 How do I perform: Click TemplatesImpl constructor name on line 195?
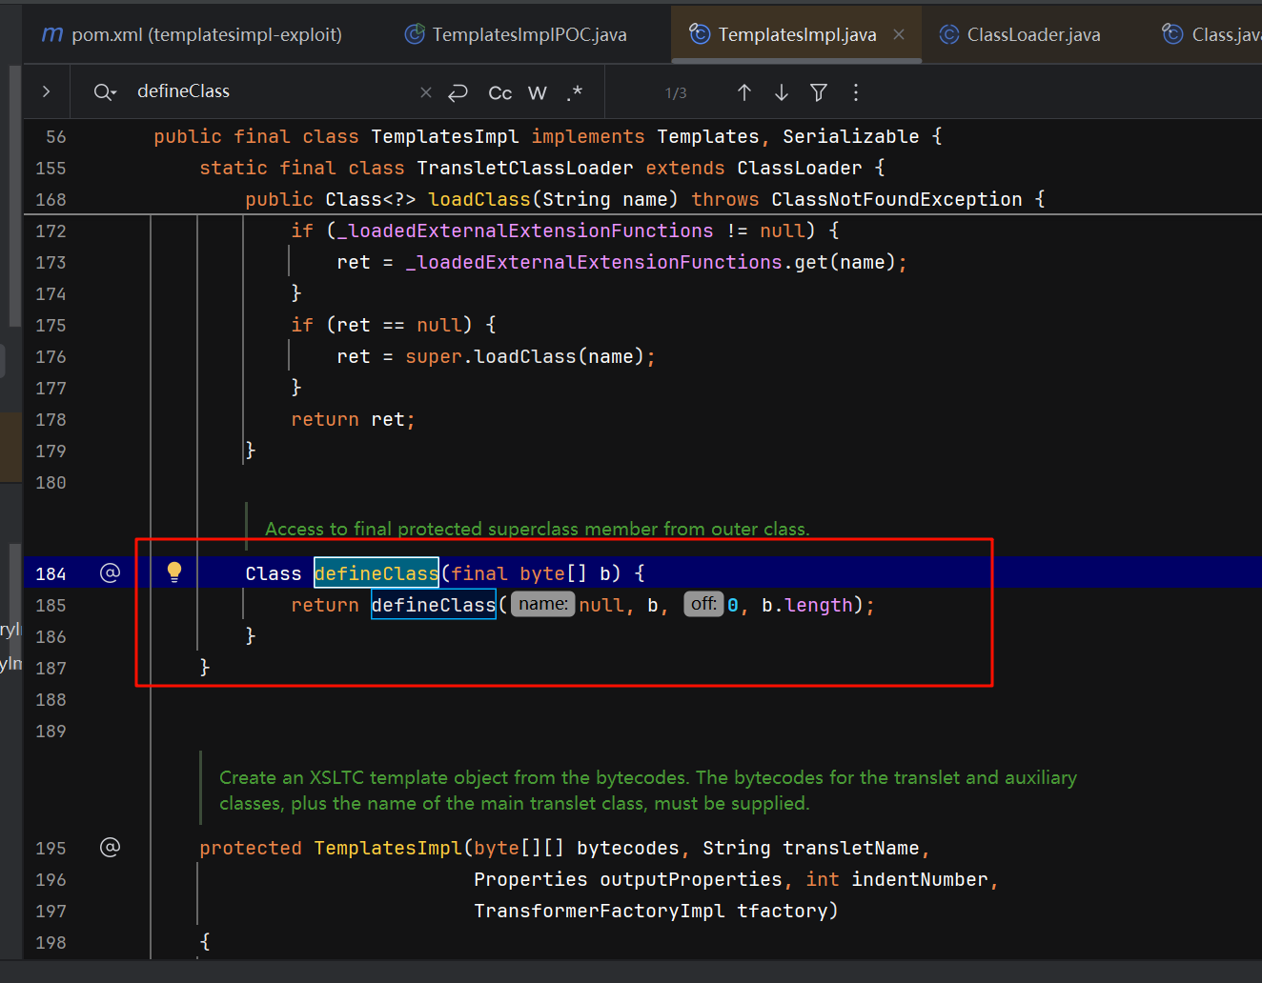(x=388, y=848)
